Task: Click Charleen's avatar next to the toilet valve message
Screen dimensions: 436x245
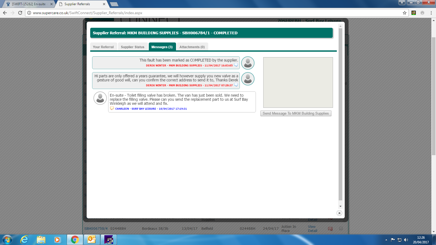Action: tap(100, 98)
